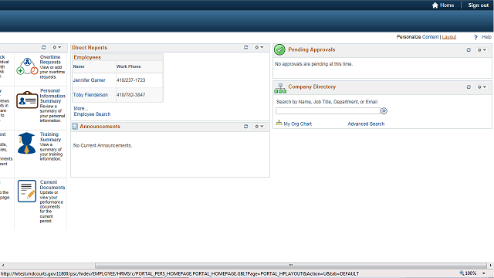The image size is (494, 278).
Task: Click the Training Summary graduate icon
Action: [x=26, y=143]
